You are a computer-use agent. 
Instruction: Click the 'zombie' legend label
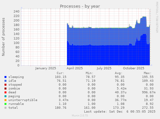14,89
